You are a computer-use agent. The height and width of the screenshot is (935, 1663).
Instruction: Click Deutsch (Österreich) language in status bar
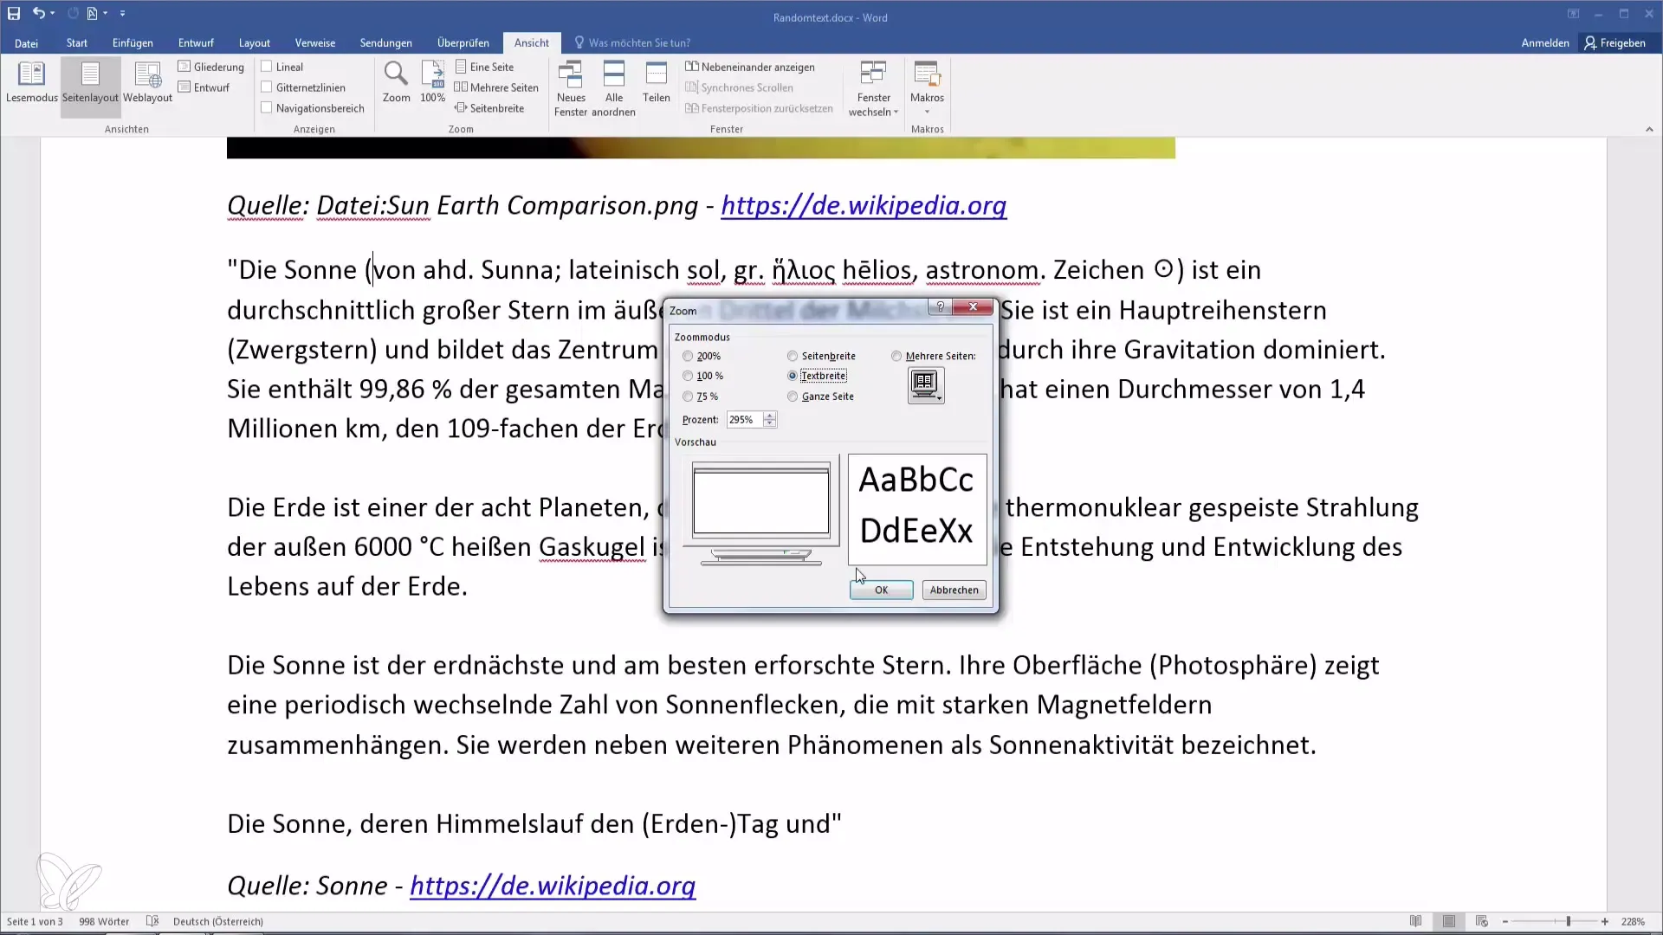pos(218,921)
